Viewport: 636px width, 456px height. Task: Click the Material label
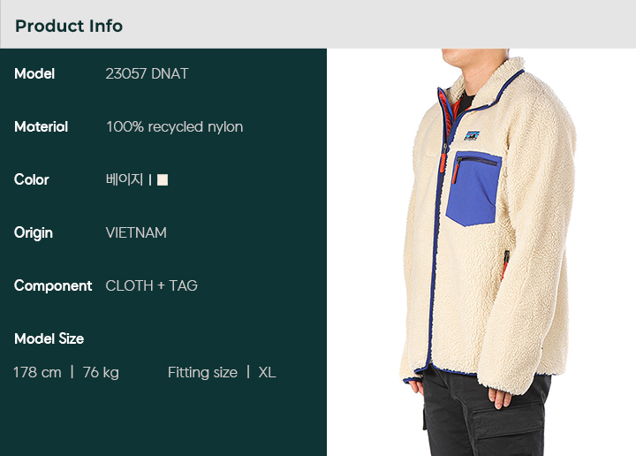pos(41,127)
